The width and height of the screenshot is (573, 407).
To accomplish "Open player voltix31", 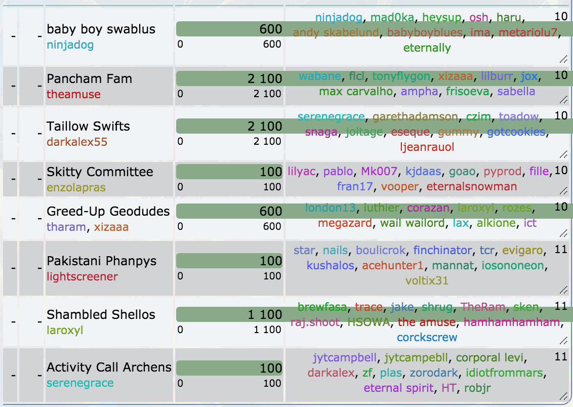I will click(427, 281).
